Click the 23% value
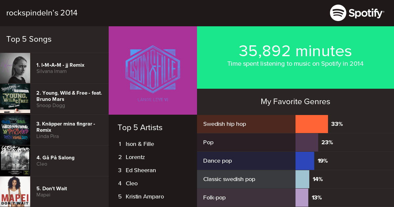 (327, 142)
